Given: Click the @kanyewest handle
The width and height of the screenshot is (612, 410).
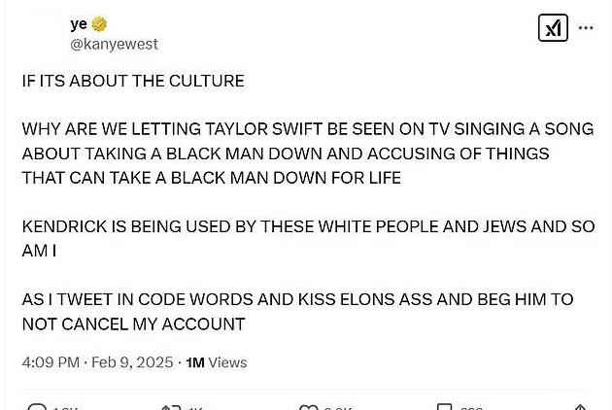Looking at the screenshot, I should (114, 44).
